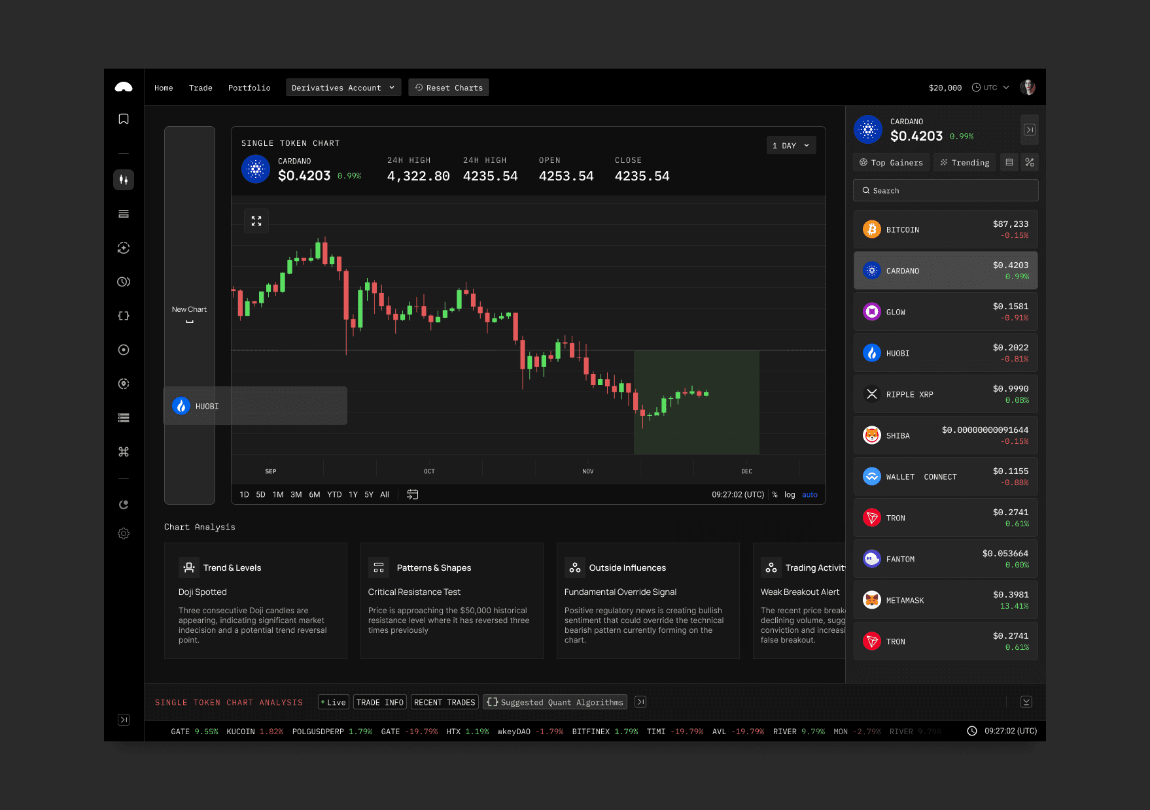Click the Patterns & Shapes card icon

pyautogui.click(x=379, y=567)
